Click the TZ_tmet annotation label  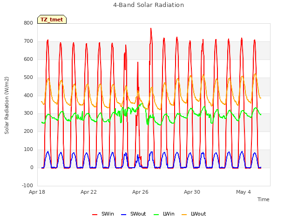52,20
